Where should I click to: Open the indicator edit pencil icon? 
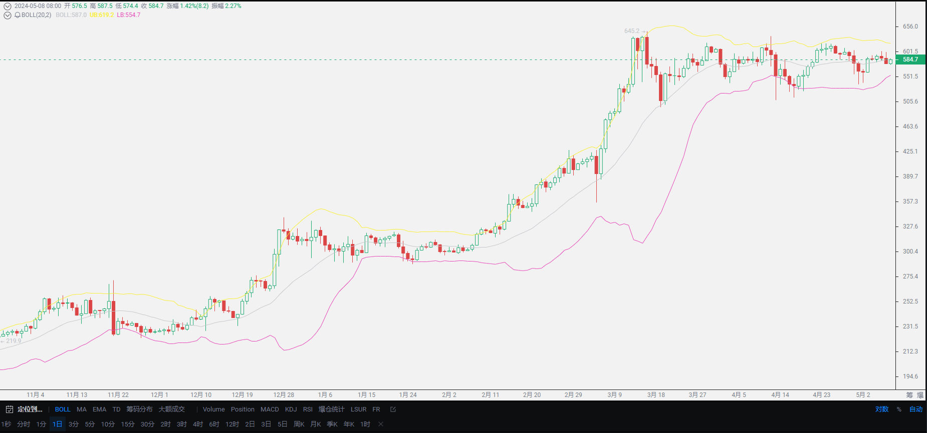click(393, 409)
